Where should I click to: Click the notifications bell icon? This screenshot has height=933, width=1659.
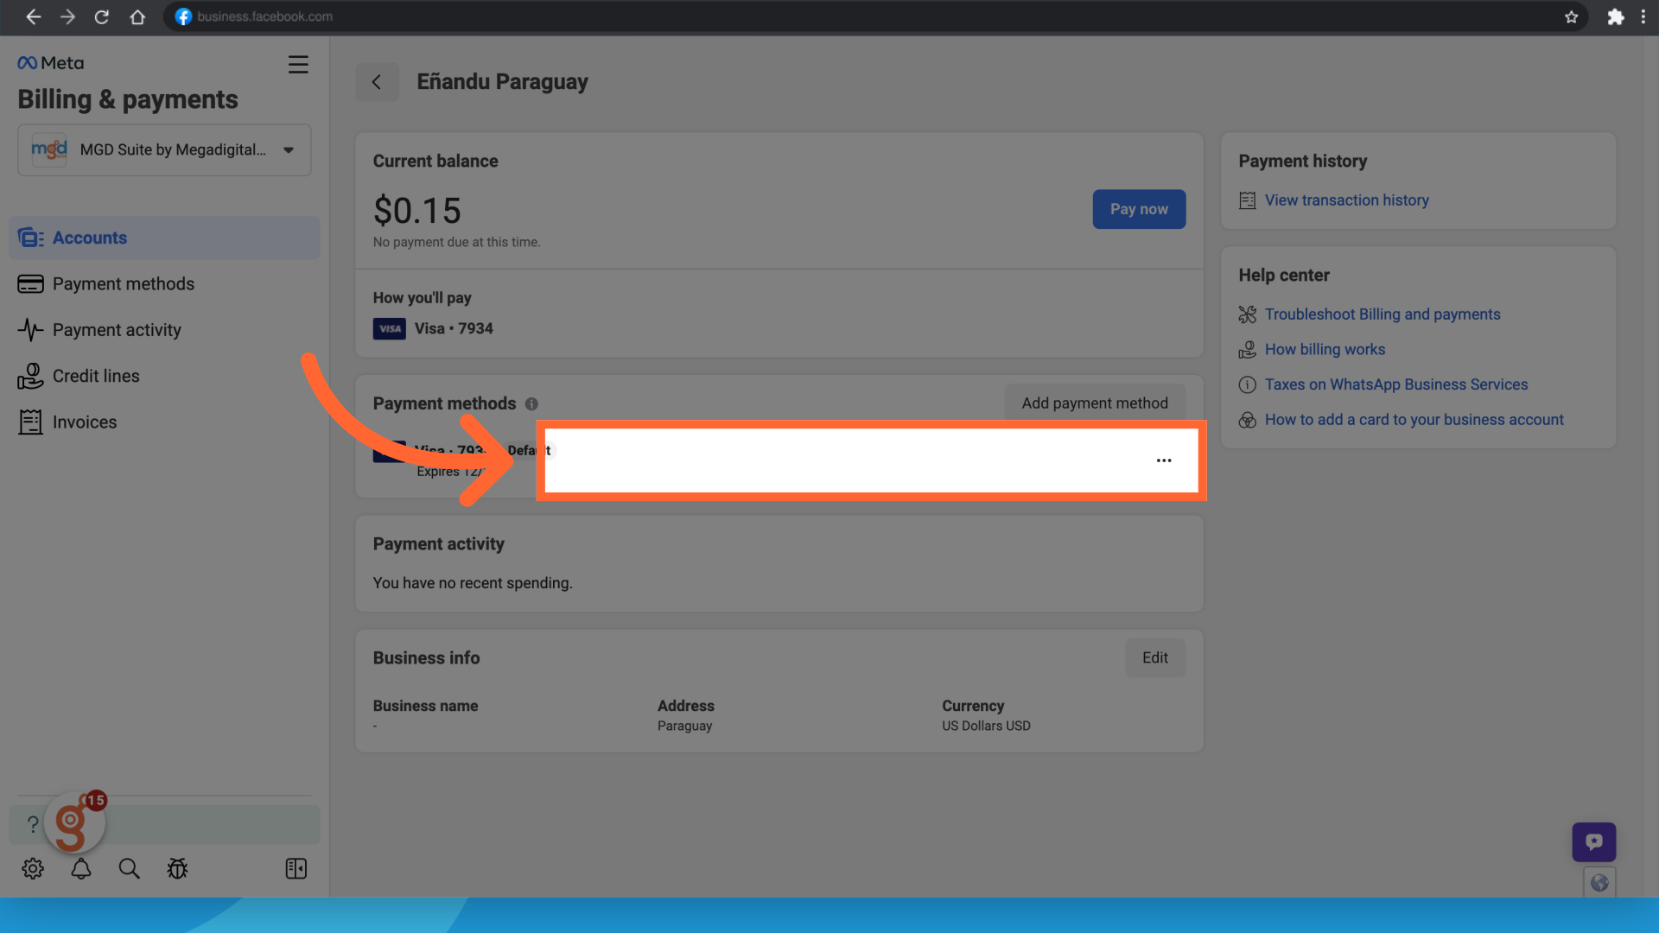[81, 869]
